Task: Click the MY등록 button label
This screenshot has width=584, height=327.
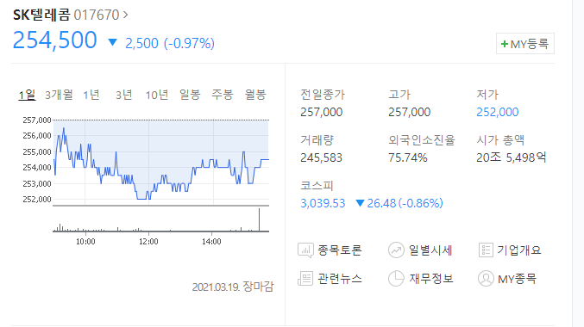Action: point(530,44)
